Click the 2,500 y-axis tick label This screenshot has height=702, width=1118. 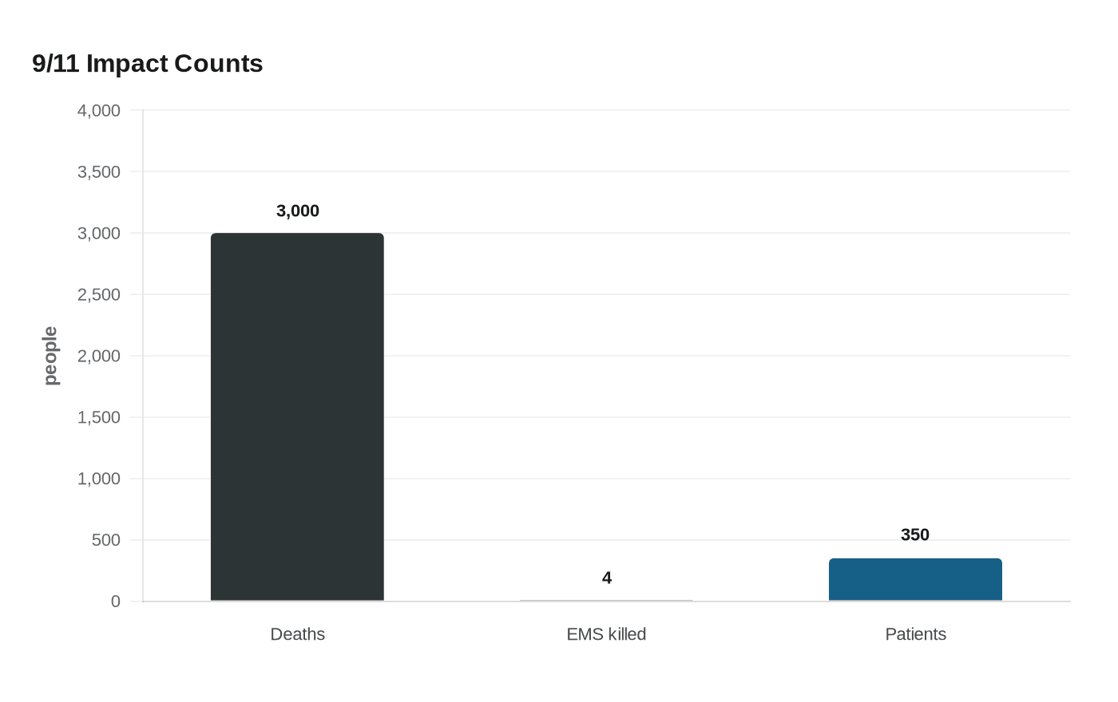[99, 294]
